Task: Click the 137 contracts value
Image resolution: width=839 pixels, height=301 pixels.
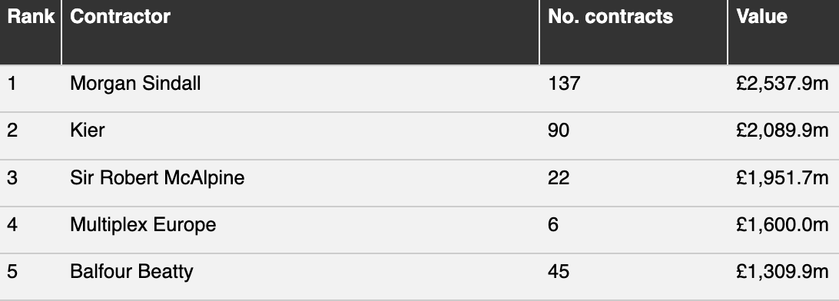Action: coord(564,84)
